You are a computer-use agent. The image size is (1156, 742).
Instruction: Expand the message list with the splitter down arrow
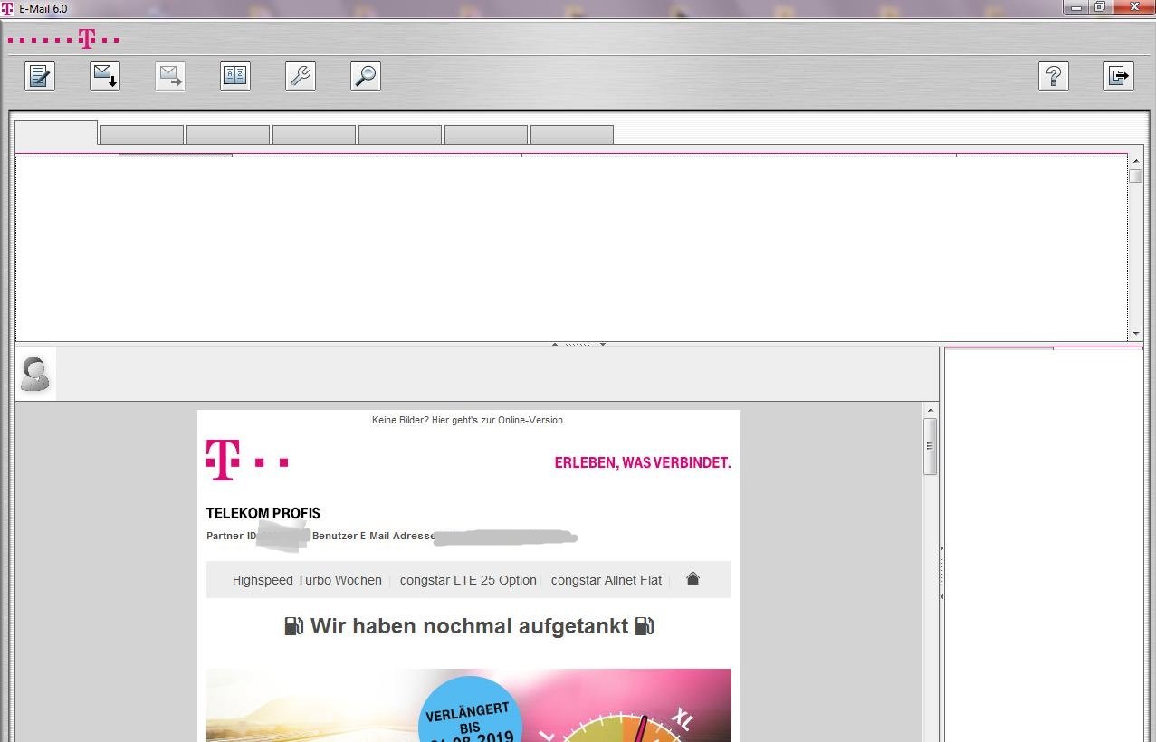(x=603, y=344)
